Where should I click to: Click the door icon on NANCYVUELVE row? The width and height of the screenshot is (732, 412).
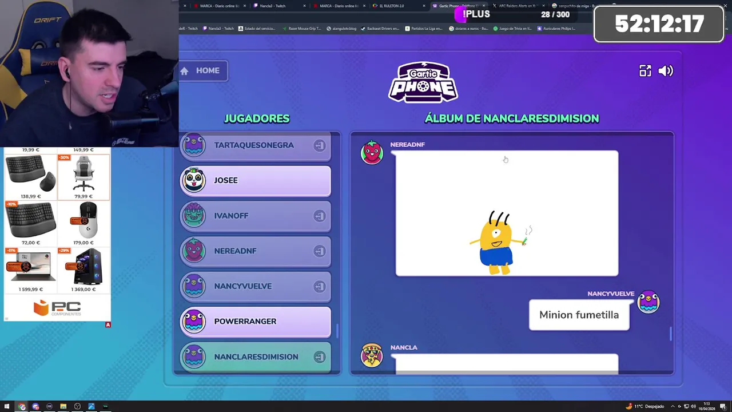tap(319, 286)
